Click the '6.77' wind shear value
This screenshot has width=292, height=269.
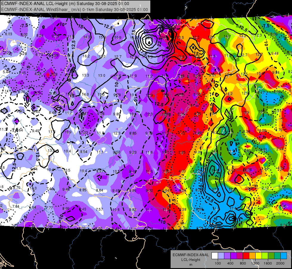tap(39, 54)
